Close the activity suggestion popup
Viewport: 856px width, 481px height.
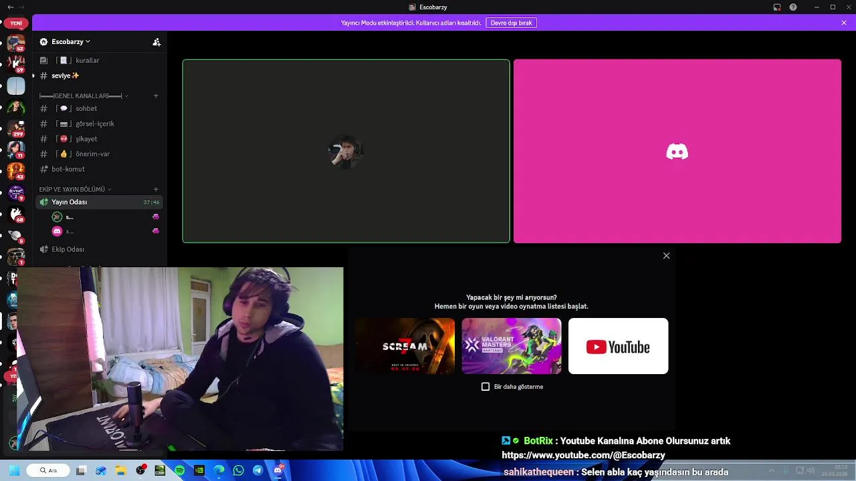coord(666,256)
